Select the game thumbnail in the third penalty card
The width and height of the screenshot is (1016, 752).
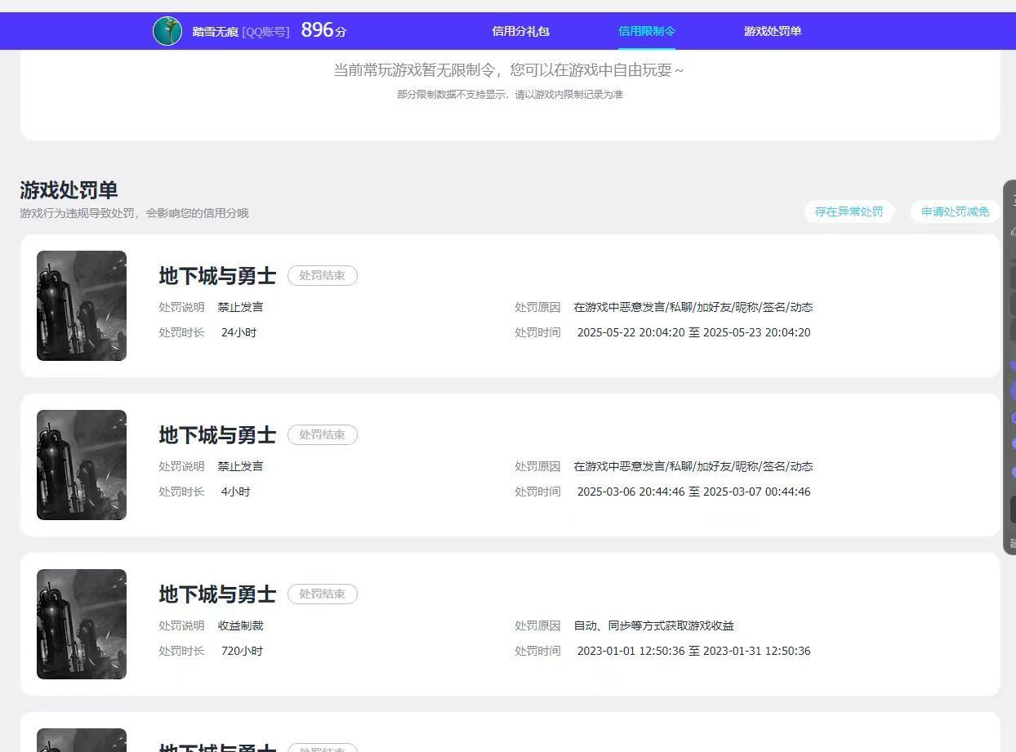pos(81,624)
